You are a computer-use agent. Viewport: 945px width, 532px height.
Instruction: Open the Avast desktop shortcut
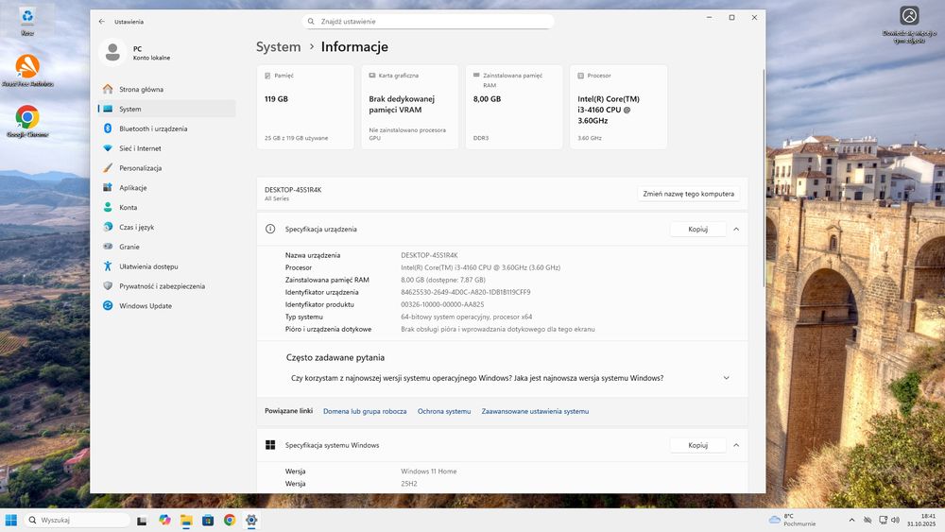click(x=27, y=71)
